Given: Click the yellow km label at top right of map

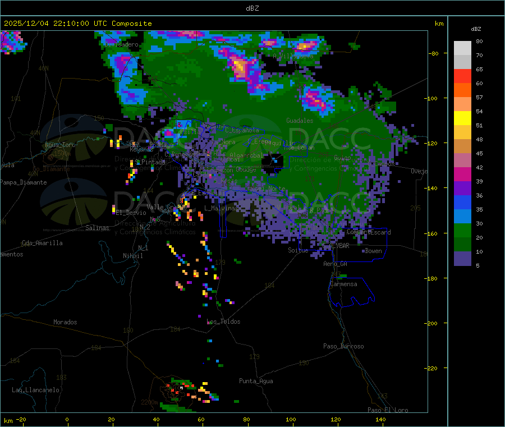Looking at the screenshot, I should pyautogui.click(x=439, y=24).
